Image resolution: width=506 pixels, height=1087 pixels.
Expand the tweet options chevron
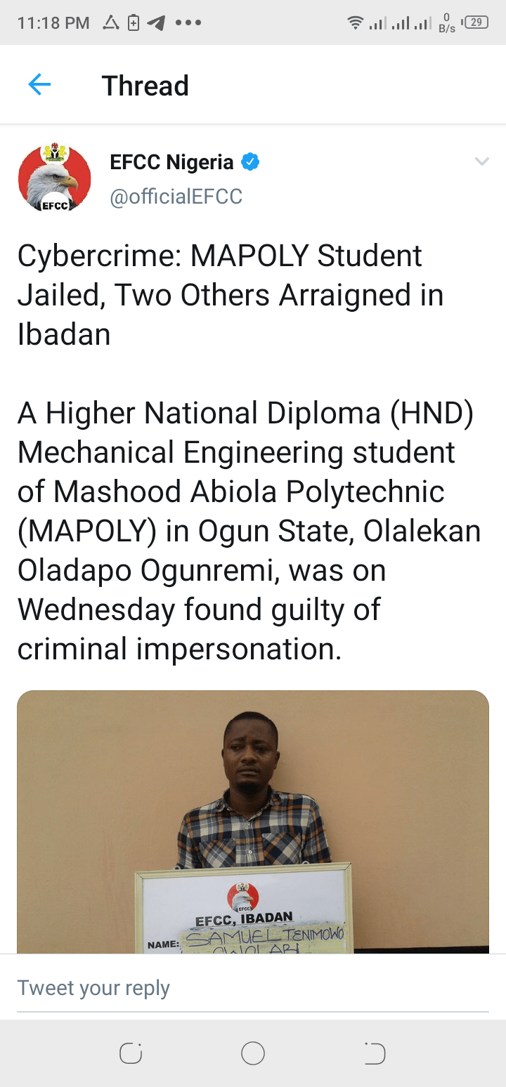pos(481,162)
